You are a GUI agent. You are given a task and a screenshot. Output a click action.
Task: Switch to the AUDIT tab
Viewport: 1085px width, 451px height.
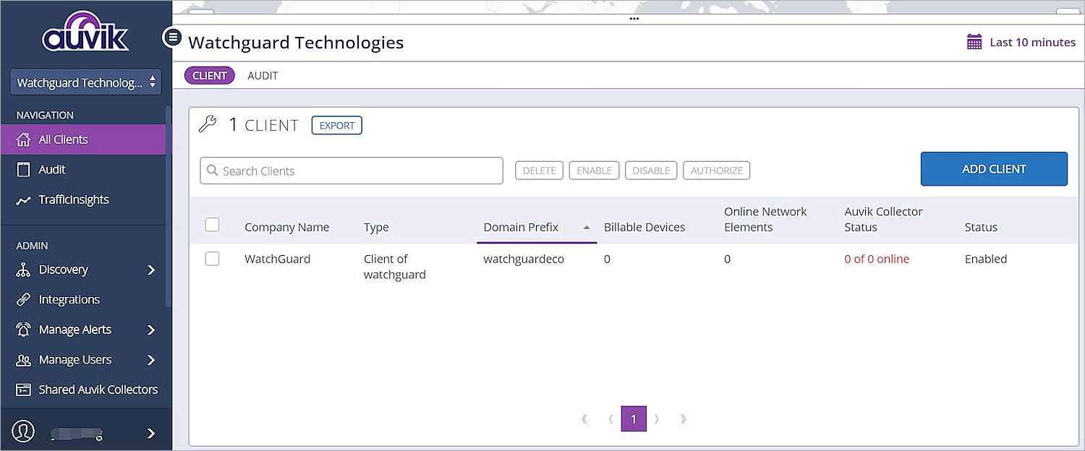coord(263,76)
